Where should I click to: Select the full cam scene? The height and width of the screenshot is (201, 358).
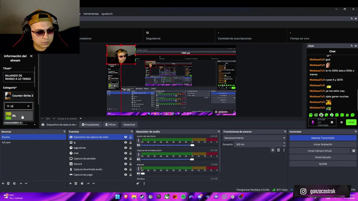point(33,142)
